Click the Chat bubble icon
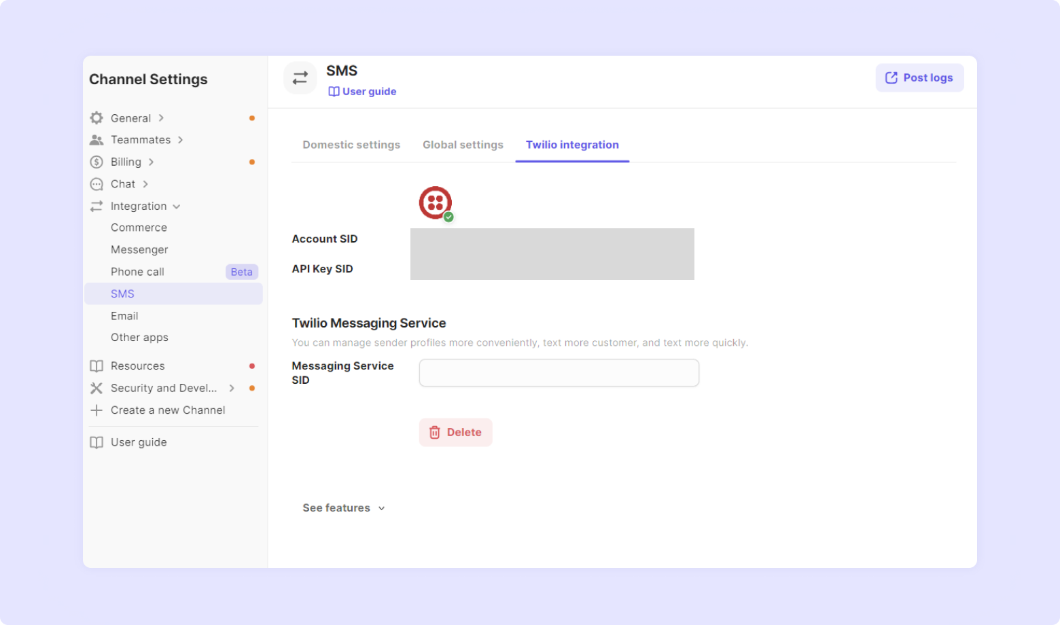The height and width of the screenshot is (625, 1060). pyautogui.click(x=96, y=184)
